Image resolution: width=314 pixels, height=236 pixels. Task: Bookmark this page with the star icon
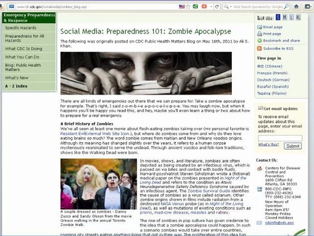pyautogui.click(x=188, y=7)
